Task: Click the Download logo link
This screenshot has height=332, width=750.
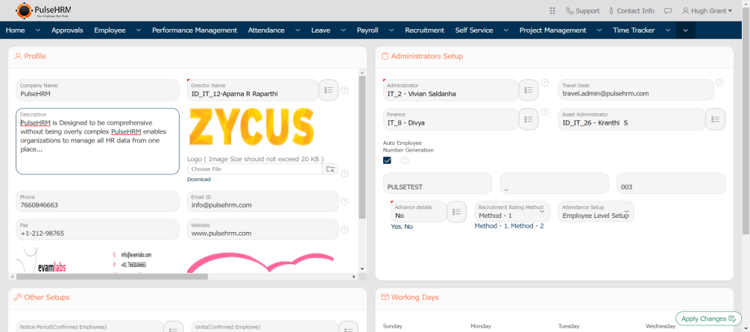Action: click(198, 179)
